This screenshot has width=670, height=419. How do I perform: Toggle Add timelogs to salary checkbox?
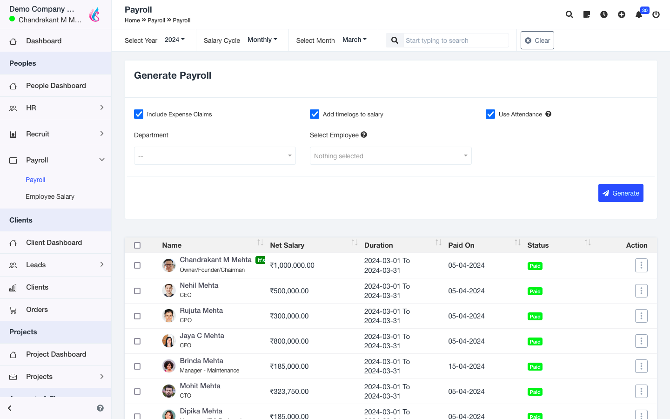(315, 114)
